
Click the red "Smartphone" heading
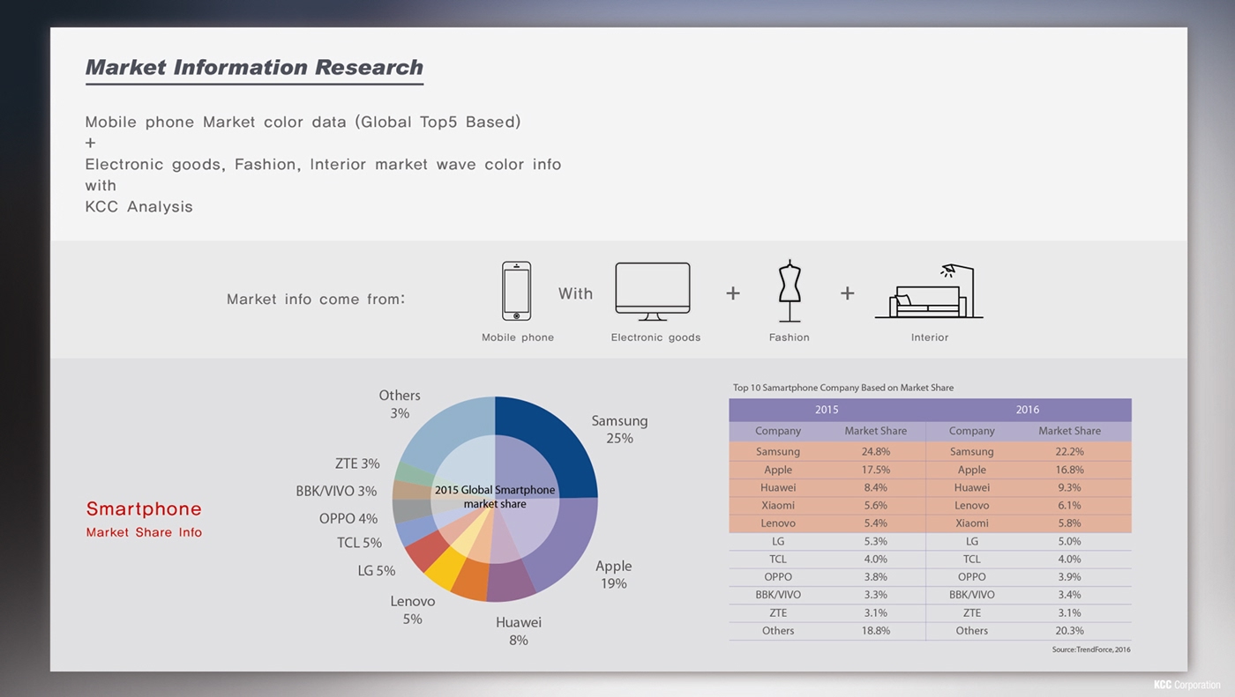click(144, 508)
